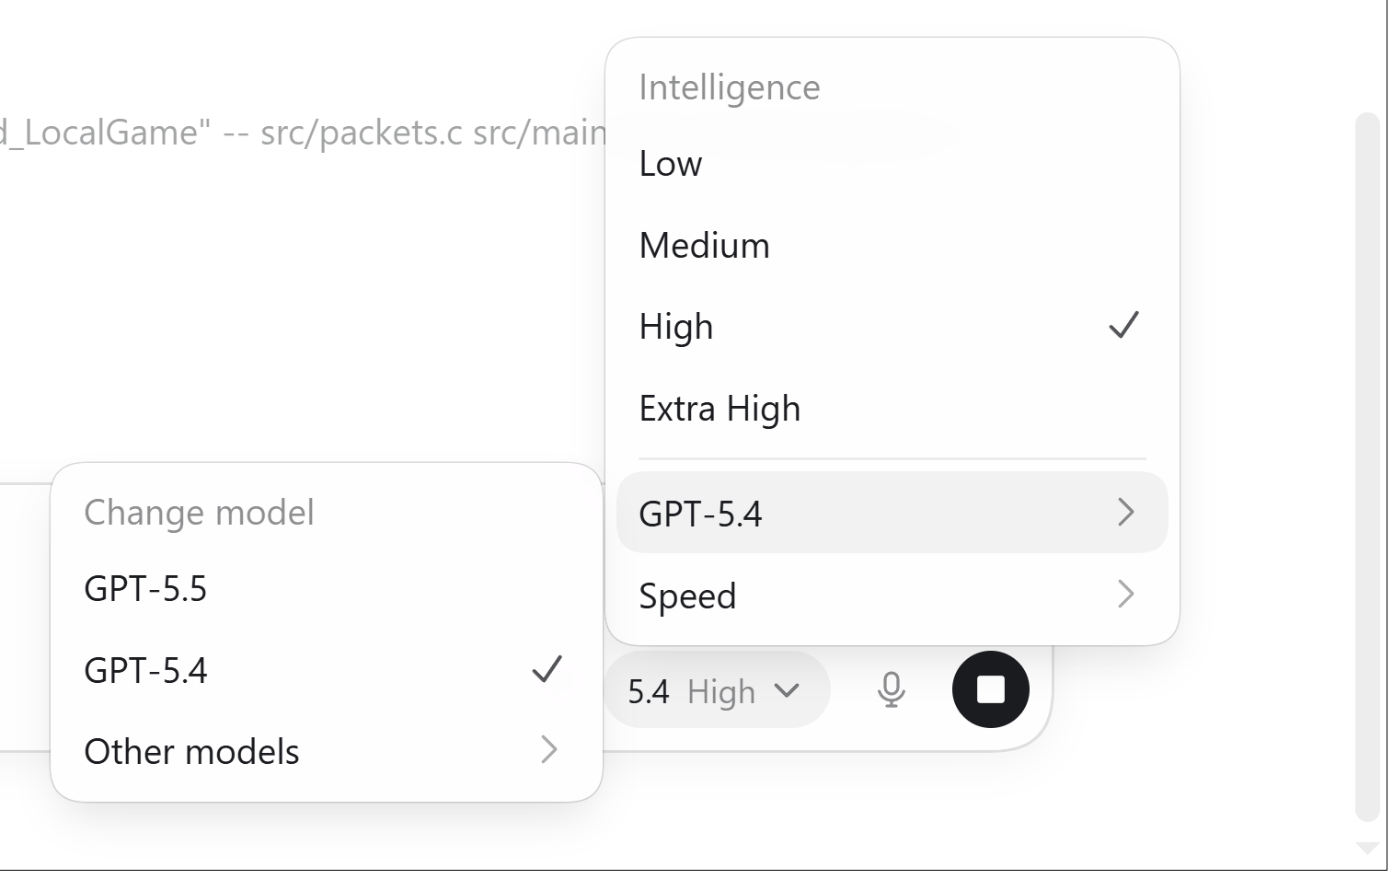Select High intelligence level

676,327
